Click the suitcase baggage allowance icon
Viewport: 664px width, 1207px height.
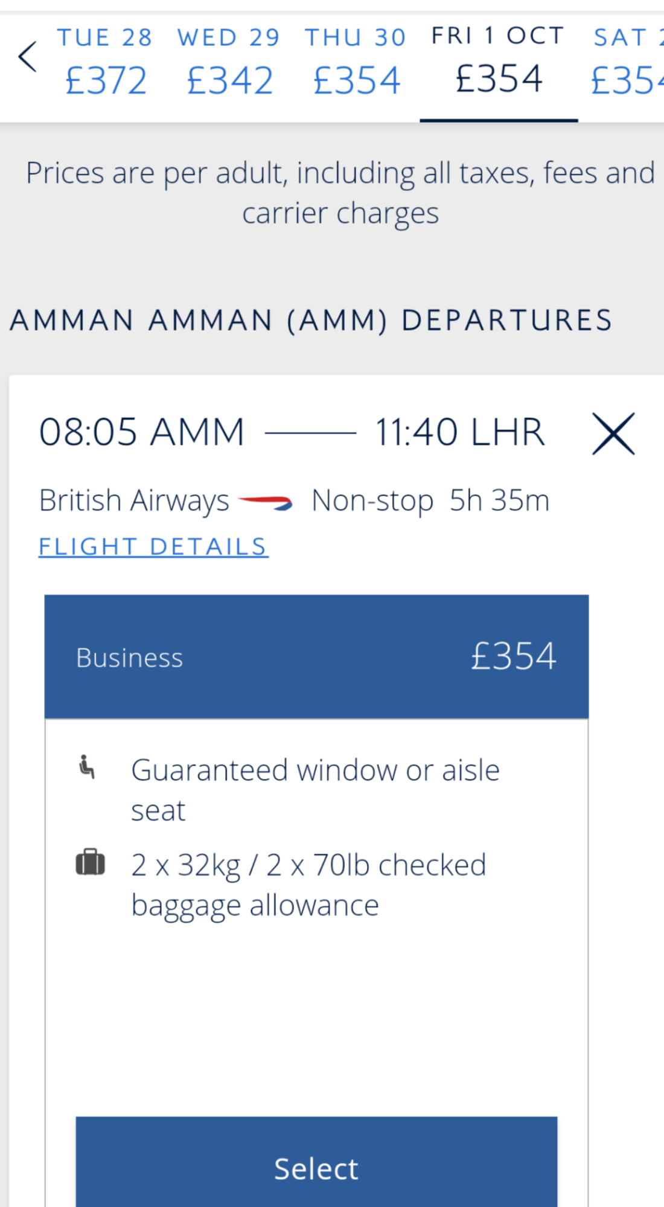(90, 863)
